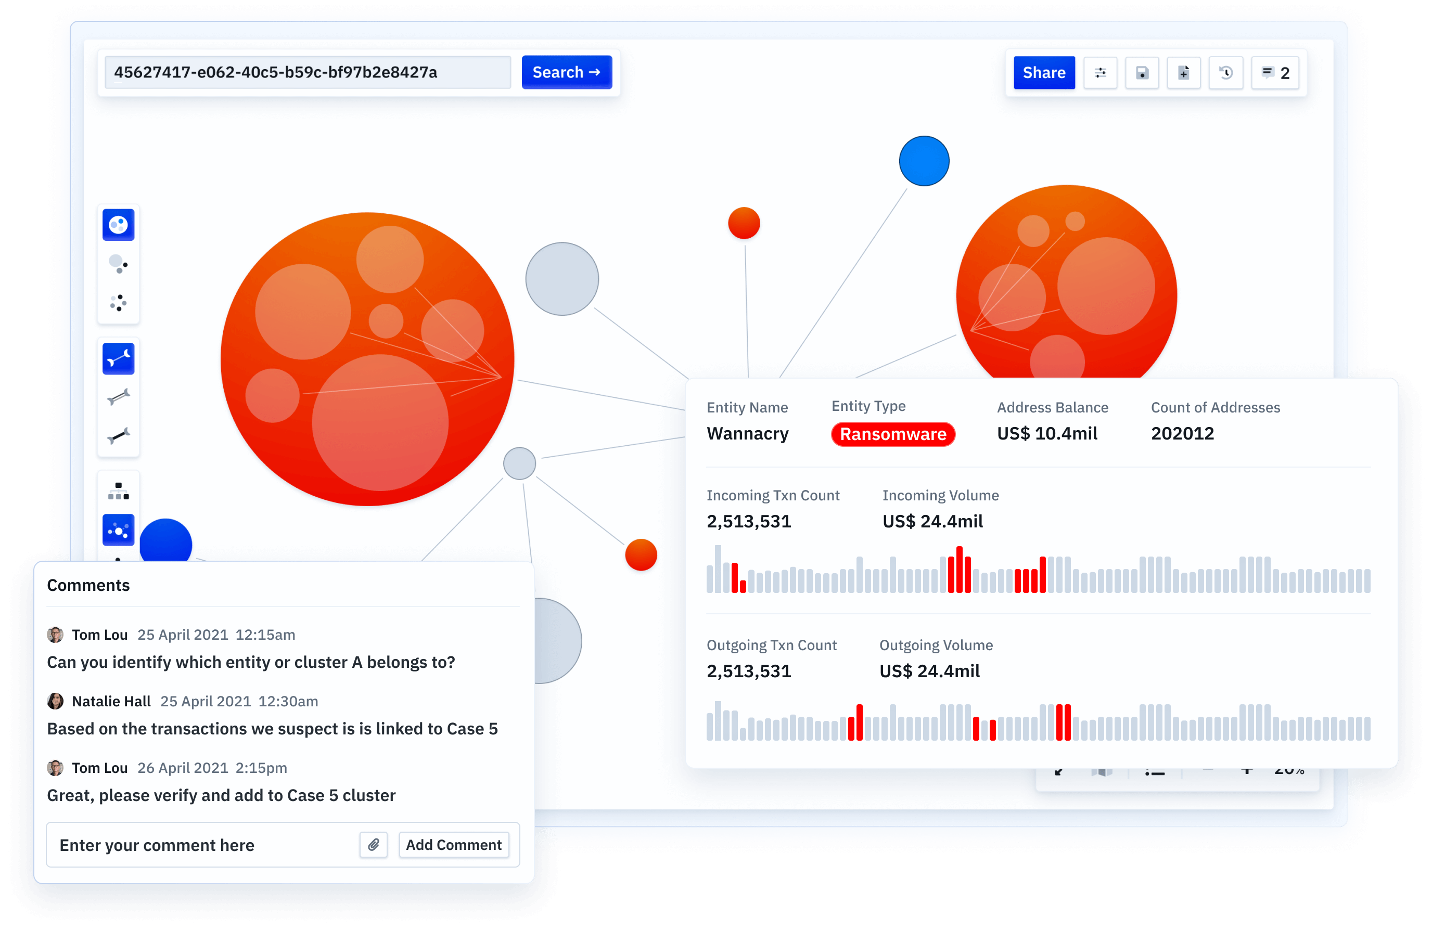Select the hierarchy tree layout icon

coord(118,492)
